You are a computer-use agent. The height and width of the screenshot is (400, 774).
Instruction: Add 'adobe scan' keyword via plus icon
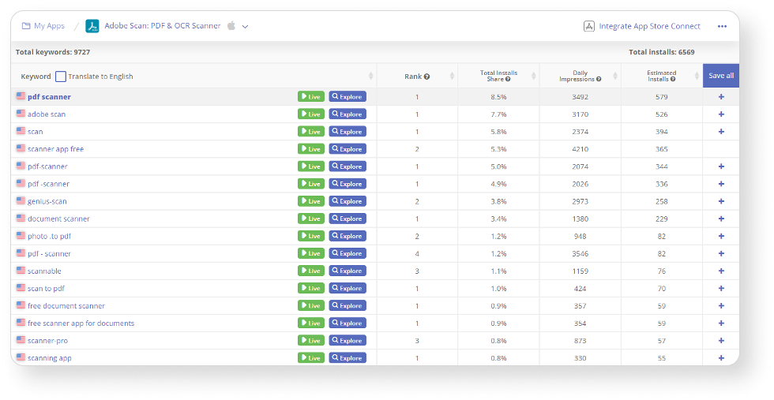point(721,114)
